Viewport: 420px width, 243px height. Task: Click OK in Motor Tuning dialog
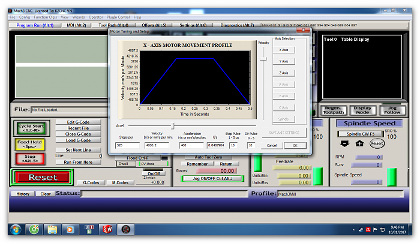[x=295, y=145]
